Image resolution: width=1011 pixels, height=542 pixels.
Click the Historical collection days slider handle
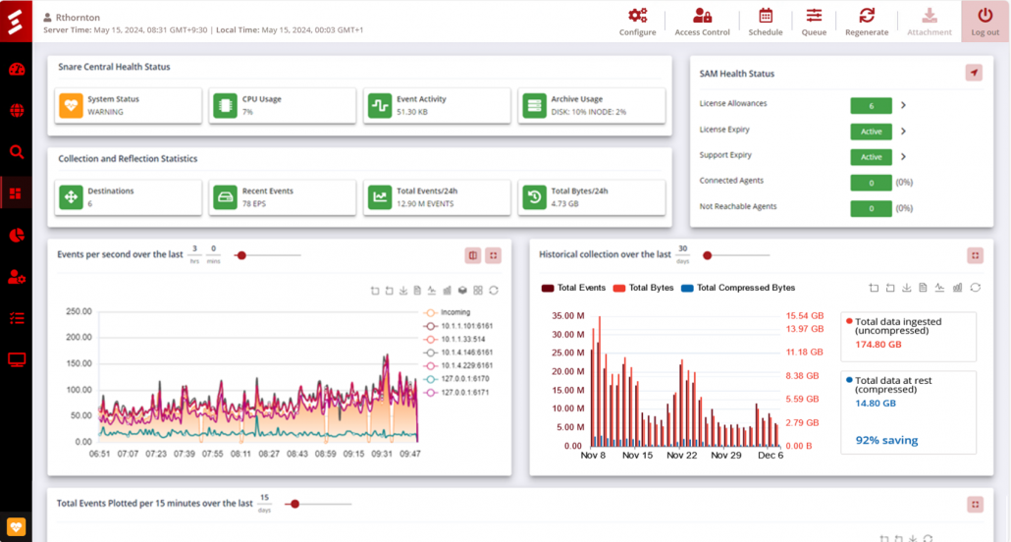[x=708, y=255]
